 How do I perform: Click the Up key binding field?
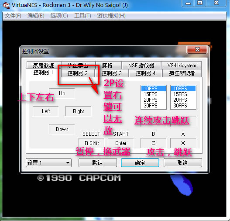(x=62, y=93)
